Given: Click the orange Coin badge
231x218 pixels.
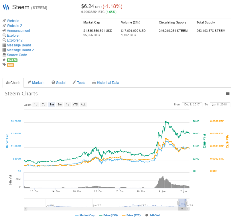Looking at the screenshot, I should [11, 65].
